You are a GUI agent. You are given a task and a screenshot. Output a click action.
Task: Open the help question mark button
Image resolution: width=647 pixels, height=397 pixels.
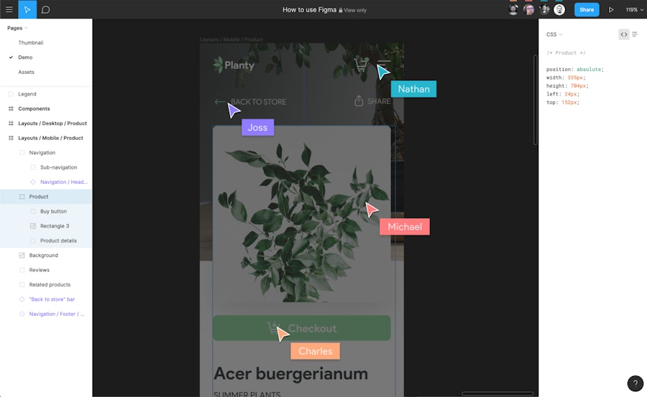pos(635,383)
